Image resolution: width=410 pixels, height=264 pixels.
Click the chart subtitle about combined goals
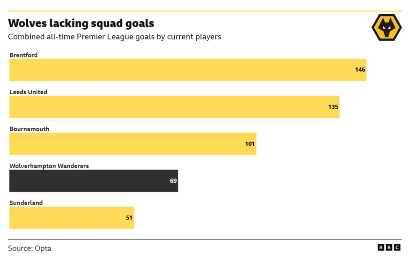pos(114,37)
